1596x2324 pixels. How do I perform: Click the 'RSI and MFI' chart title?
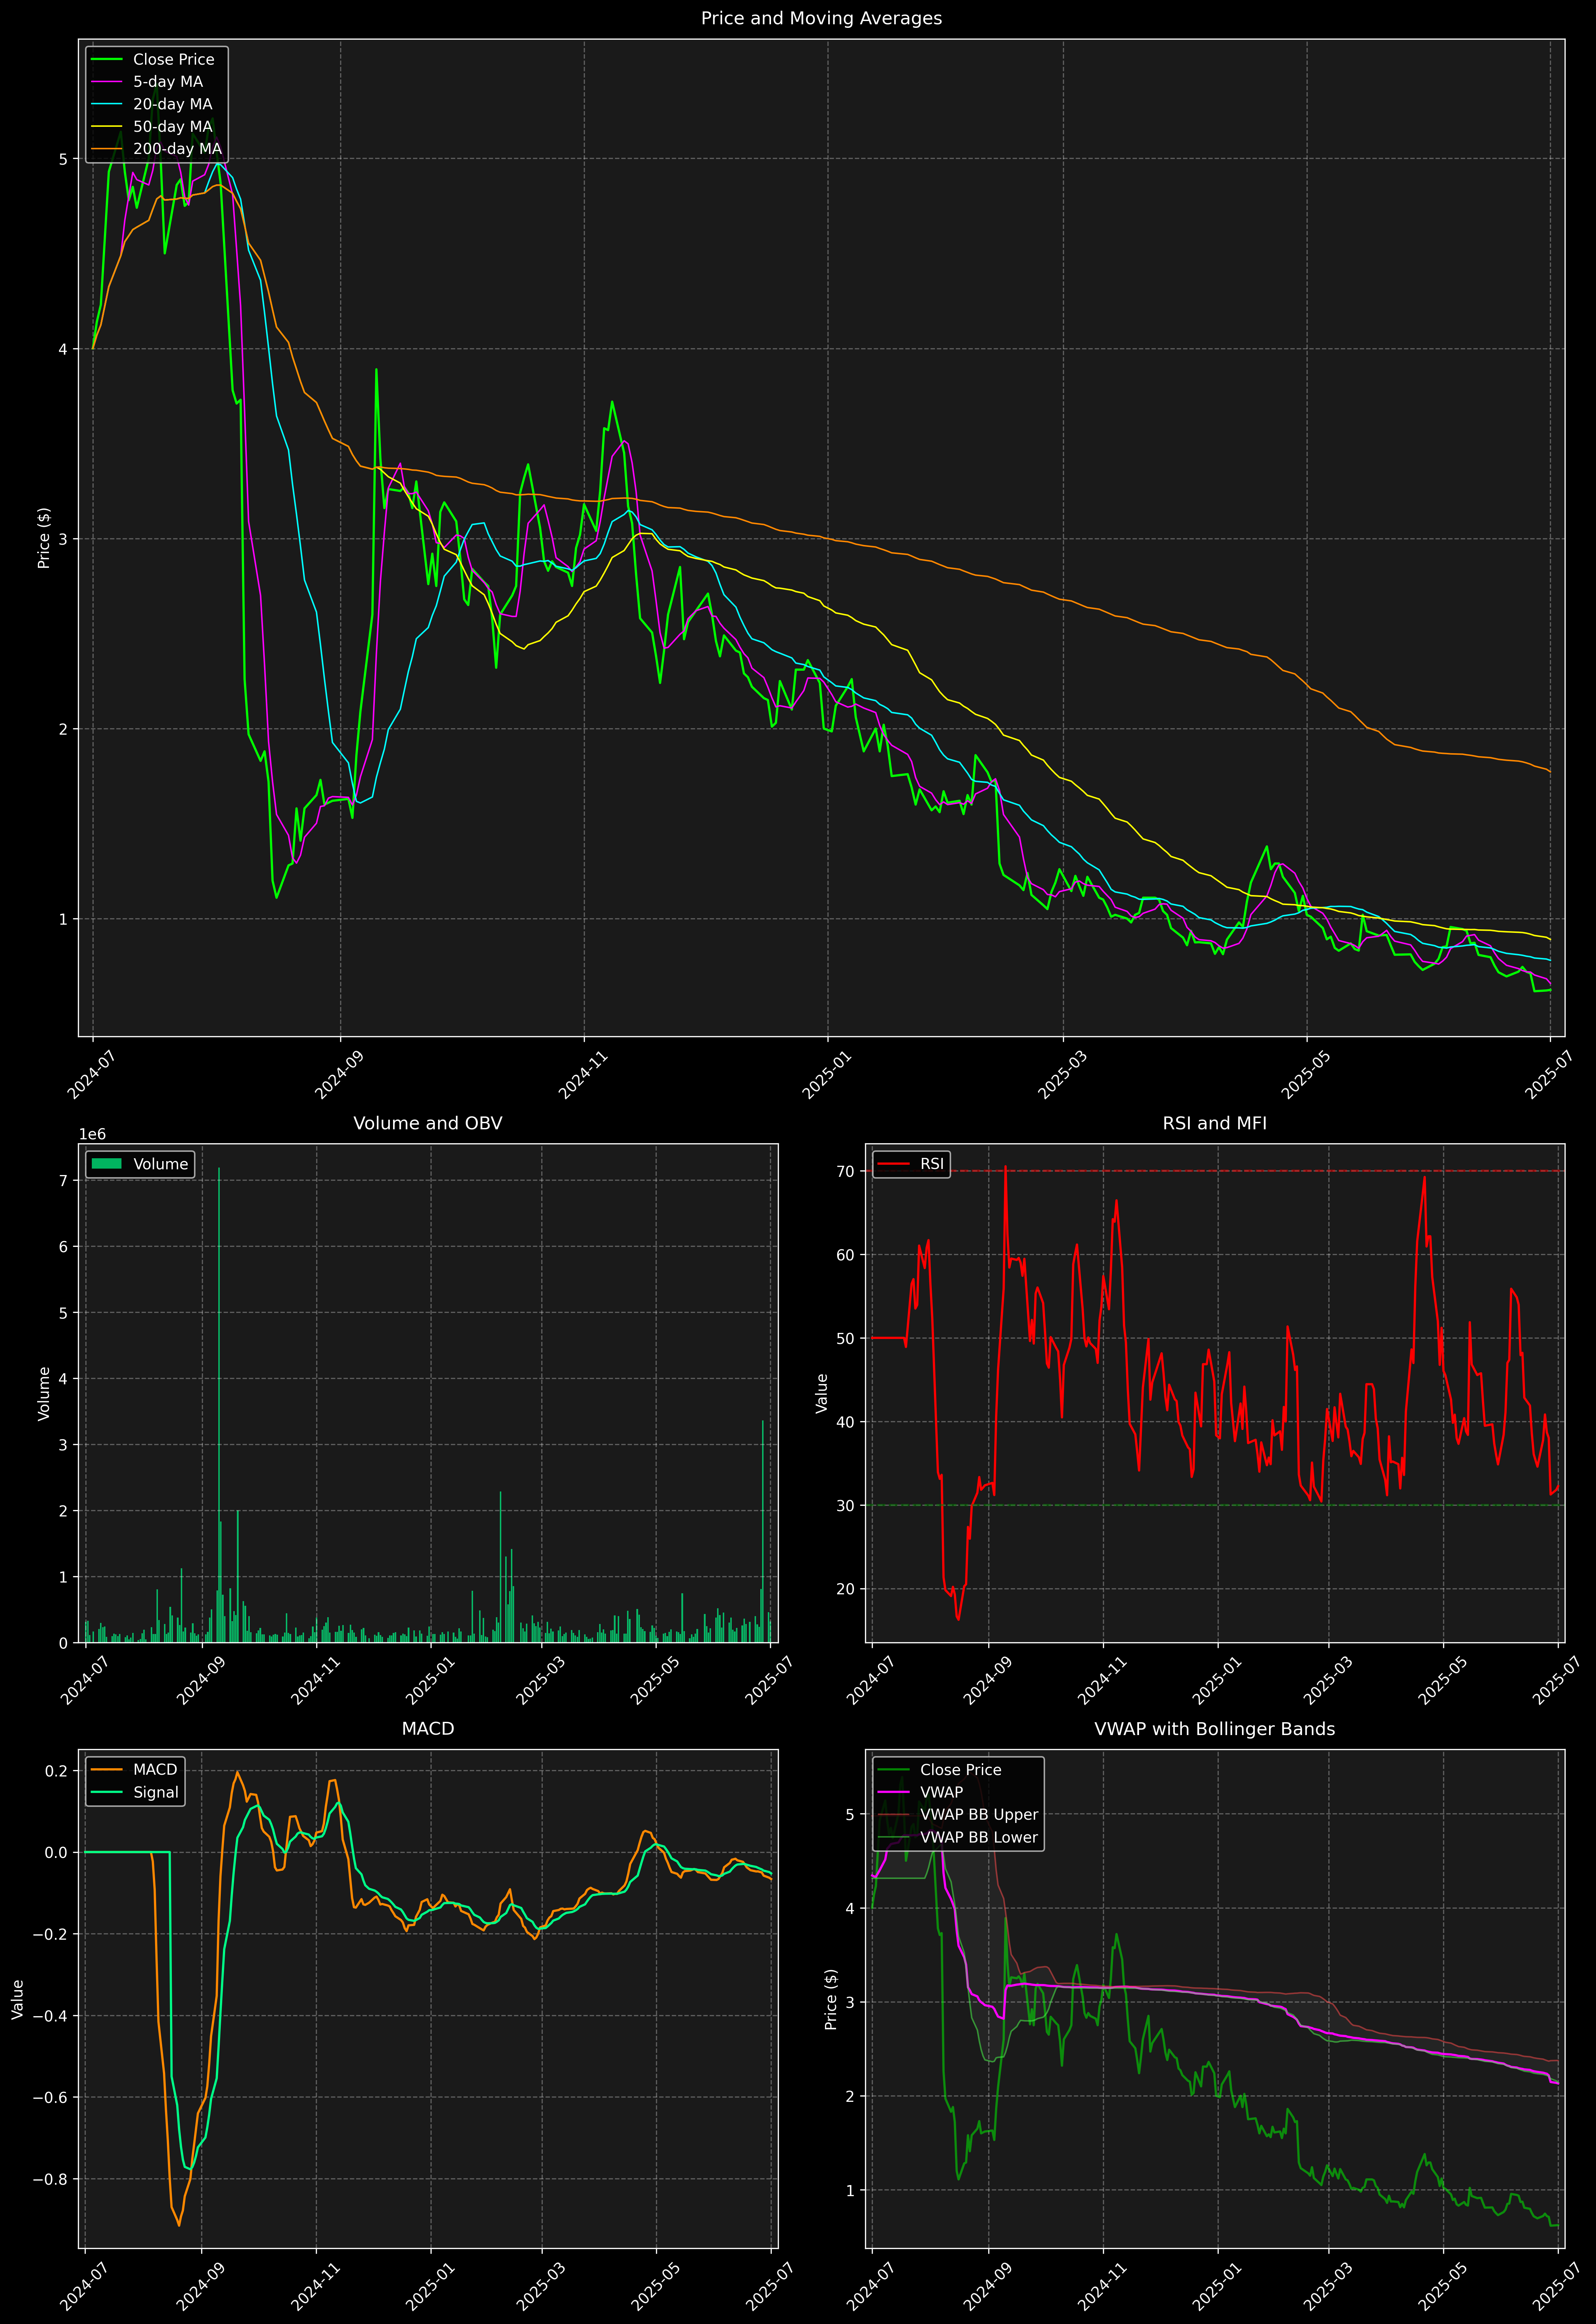click(x=1215, y=1123)
